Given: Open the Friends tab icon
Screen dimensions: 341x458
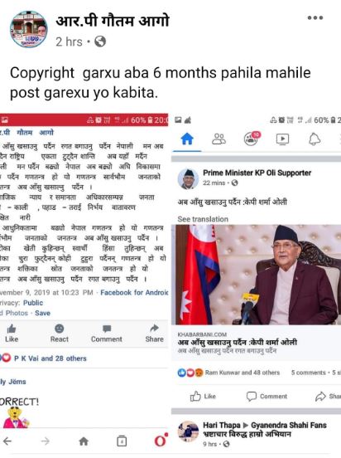Looking at the screenshot, I should pos(219,139).
